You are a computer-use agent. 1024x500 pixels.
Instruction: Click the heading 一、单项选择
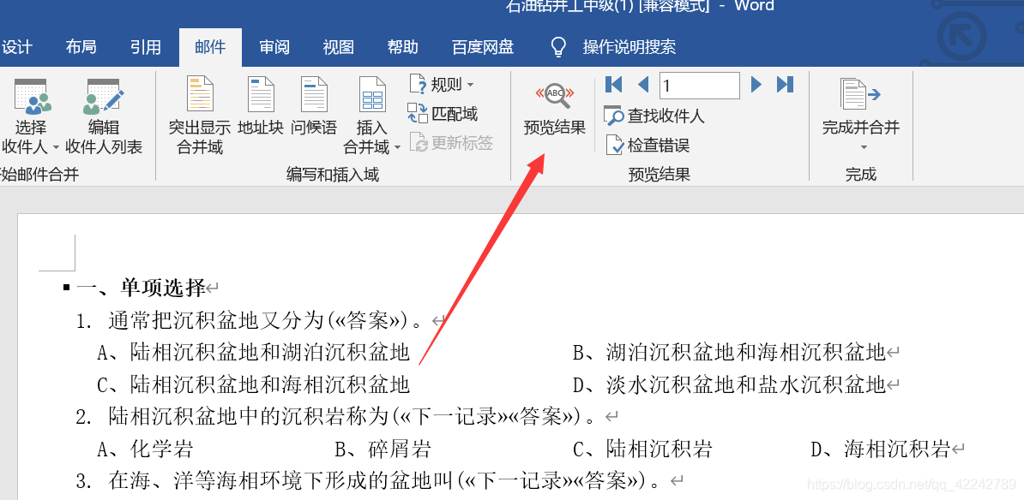141,288
